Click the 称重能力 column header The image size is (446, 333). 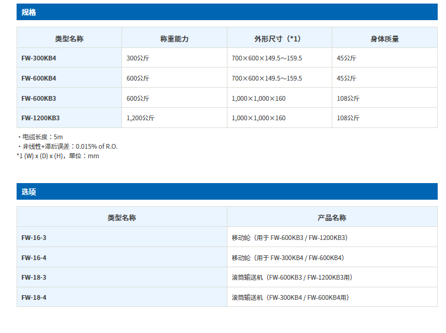click(174, 38)
